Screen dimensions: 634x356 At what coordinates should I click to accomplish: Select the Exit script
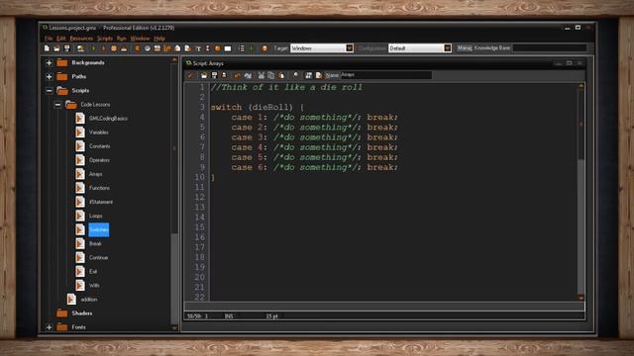coord(93,272)
